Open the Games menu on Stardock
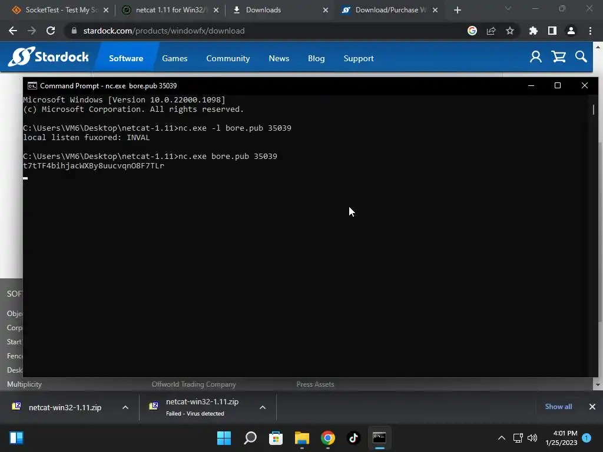Screen dimensions: 603x452 tap(174, 58)
